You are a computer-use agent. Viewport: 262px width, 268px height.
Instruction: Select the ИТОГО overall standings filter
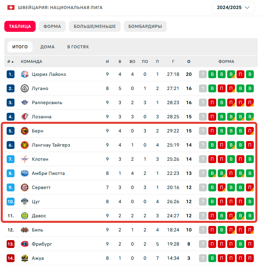point(20,47)
